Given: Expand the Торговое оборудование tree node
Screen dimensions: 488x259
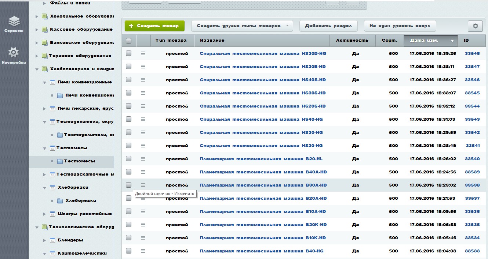Looking at the screenshot, I should click(37, 56).
